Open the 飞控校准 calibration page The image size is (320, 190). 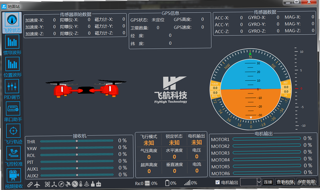pyautogui.click(x=14, y=156)
